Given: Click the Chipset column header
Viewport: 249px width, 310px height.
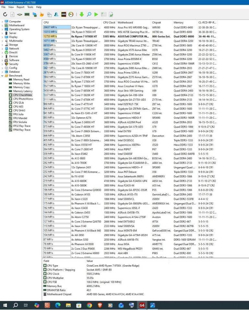Looking at the screenshot, I should click(x=157, y=23).
